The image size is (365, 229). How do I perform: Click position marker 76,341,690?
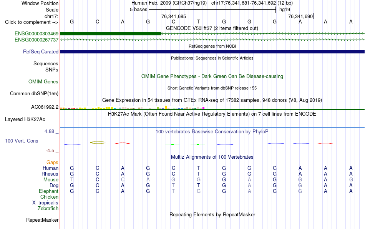301,16
